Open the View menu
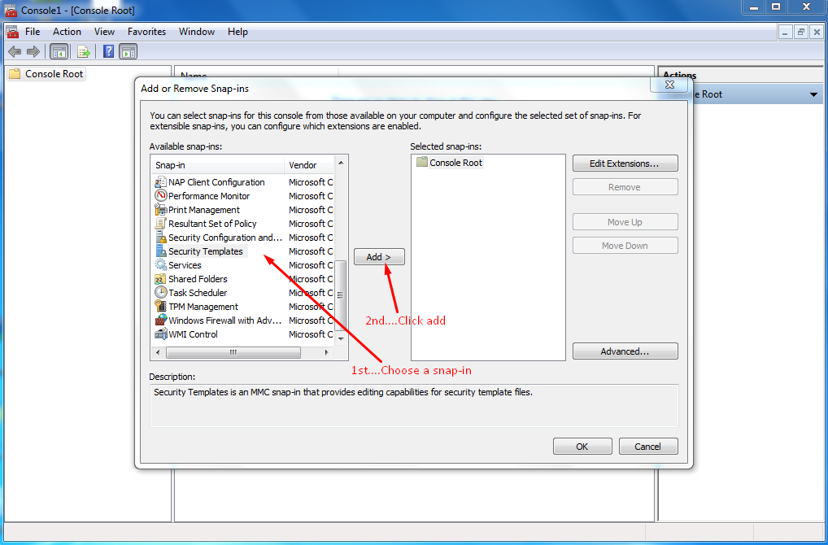Viewport: 828px width, 545px height. point(104,32)
